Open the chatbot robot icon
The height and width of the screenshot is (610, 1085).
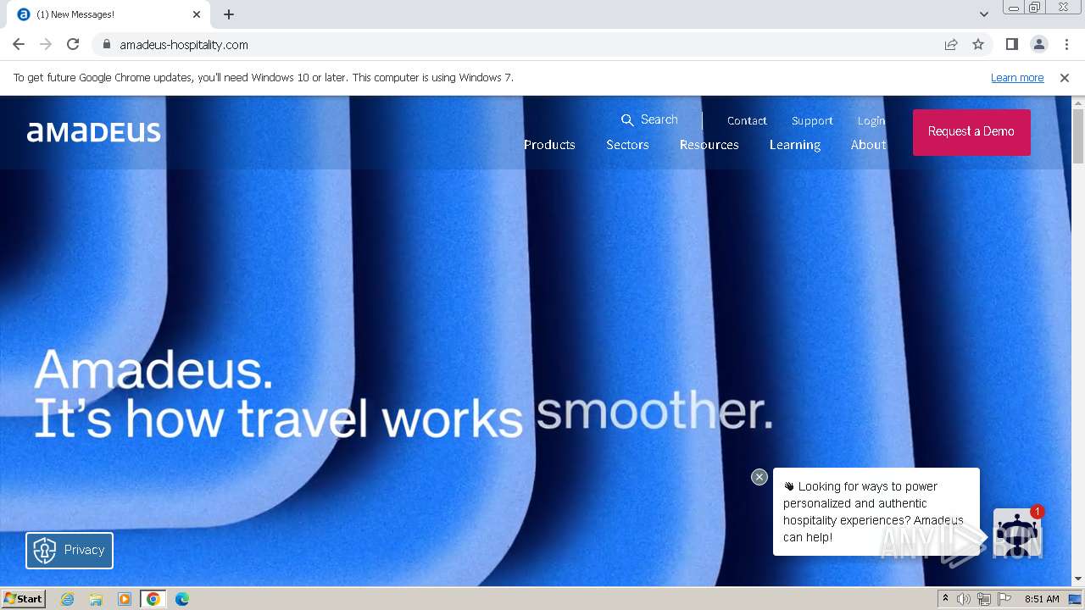pyautogui.click(x=1016, y=533)
